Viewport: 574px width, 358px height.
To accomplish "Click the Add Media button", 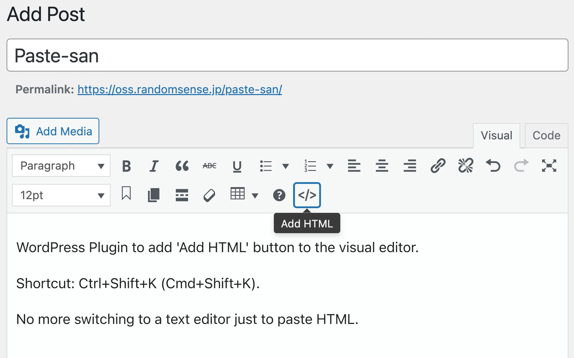I will tap(53, 131).
